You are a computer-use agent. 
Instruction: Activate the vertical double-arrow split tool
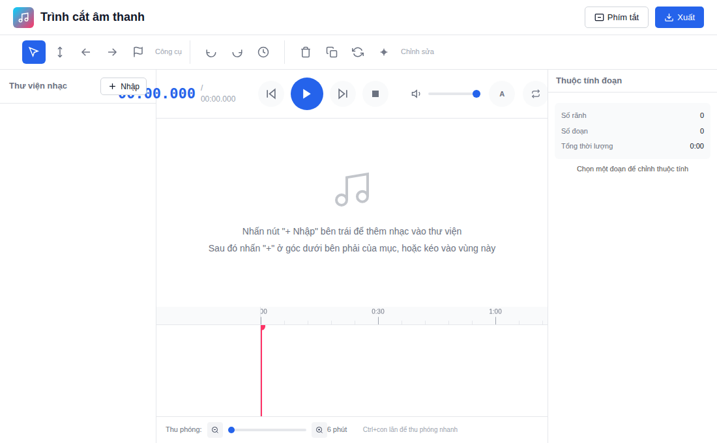click(x=60, y=52)
